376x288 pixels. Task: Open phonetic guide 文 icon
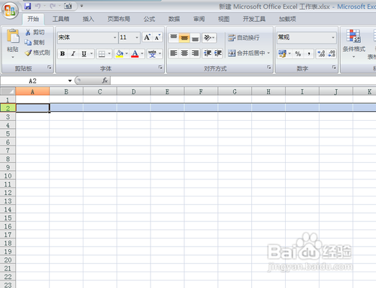coord(152,53)
